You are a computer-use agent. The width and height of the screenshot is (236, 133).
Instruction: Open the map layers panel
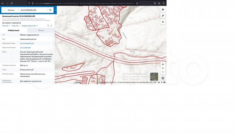pos(163,9)
